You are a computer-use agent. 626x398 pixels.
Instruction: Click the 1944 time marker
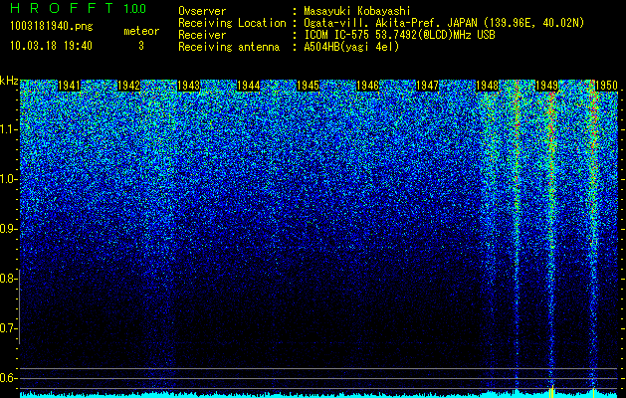pyautogui.click(x=249, y=86)
